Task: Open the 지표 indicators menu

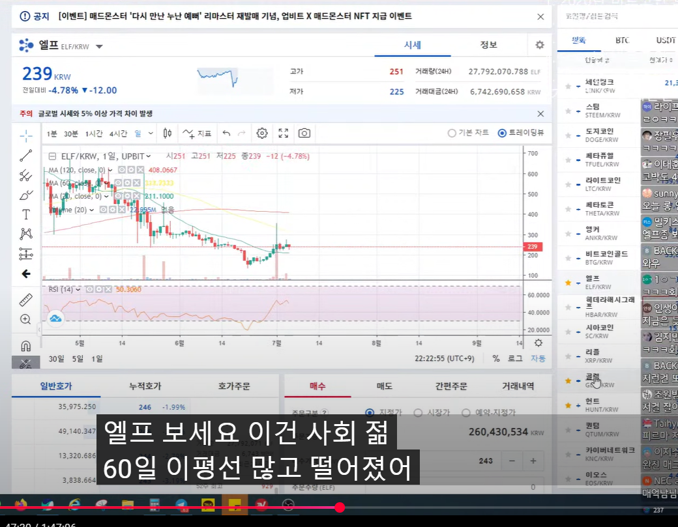Action: coord(197,134)
